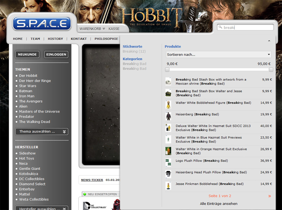This screenshot has width=282, height=210.
Task: Click Alle Einträge ansehen link
Action: pyautogui.click(x=219, y=204)
